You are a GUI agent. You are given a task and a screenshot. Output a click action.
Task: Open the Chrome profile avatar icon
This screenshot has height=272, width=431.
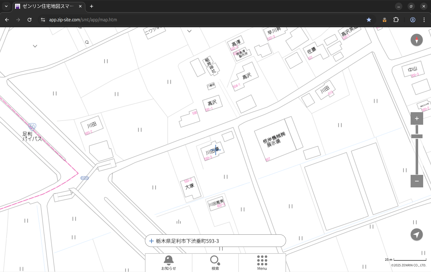click(412, 20)
